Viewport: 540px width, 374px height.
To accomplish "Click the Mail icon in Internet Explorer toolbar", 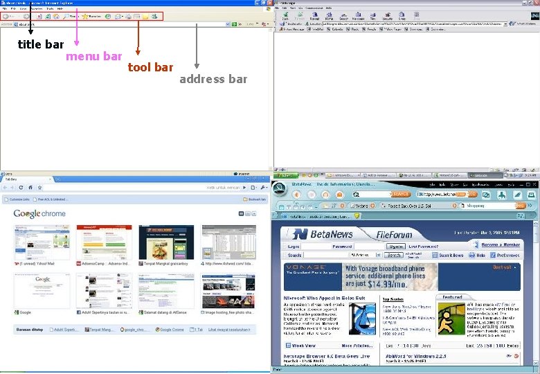I will pos(118,16).
